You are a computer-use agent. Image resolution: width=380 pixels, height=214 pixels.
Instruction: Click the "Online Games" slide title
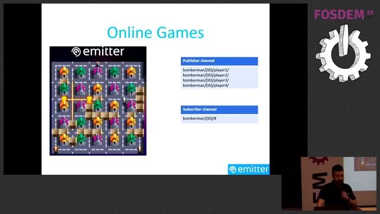click(156, 33)
